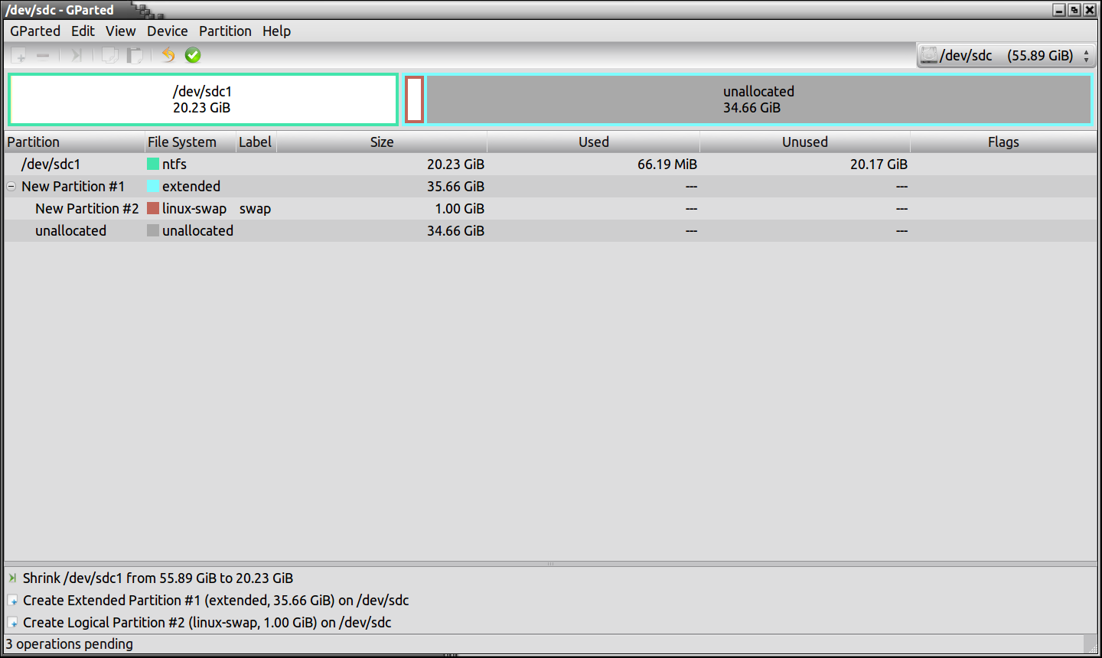Click the 35.66 GiB size cell
1102x658 pixels.
455,187
